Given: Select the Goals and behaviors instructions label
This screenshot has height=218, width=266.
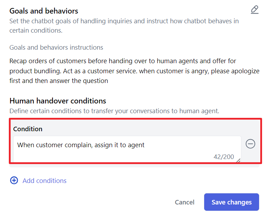Looking at the screenshot, I should click(56, 48).
